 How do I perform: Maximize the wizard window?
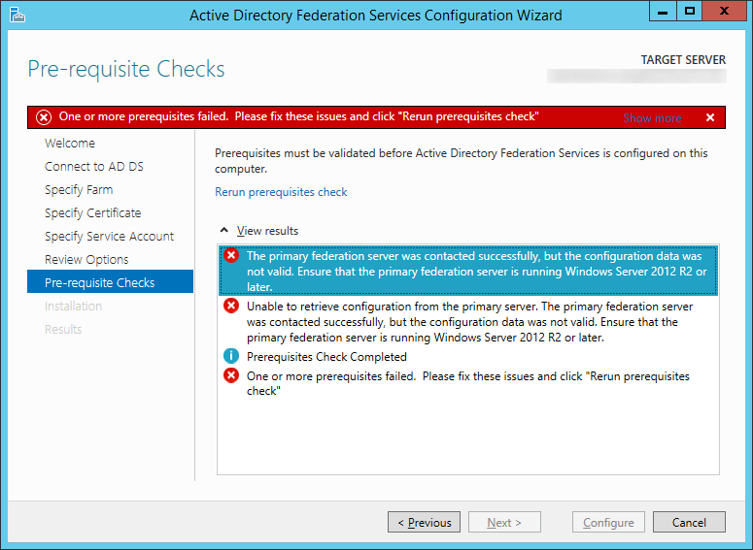point(690,11)
